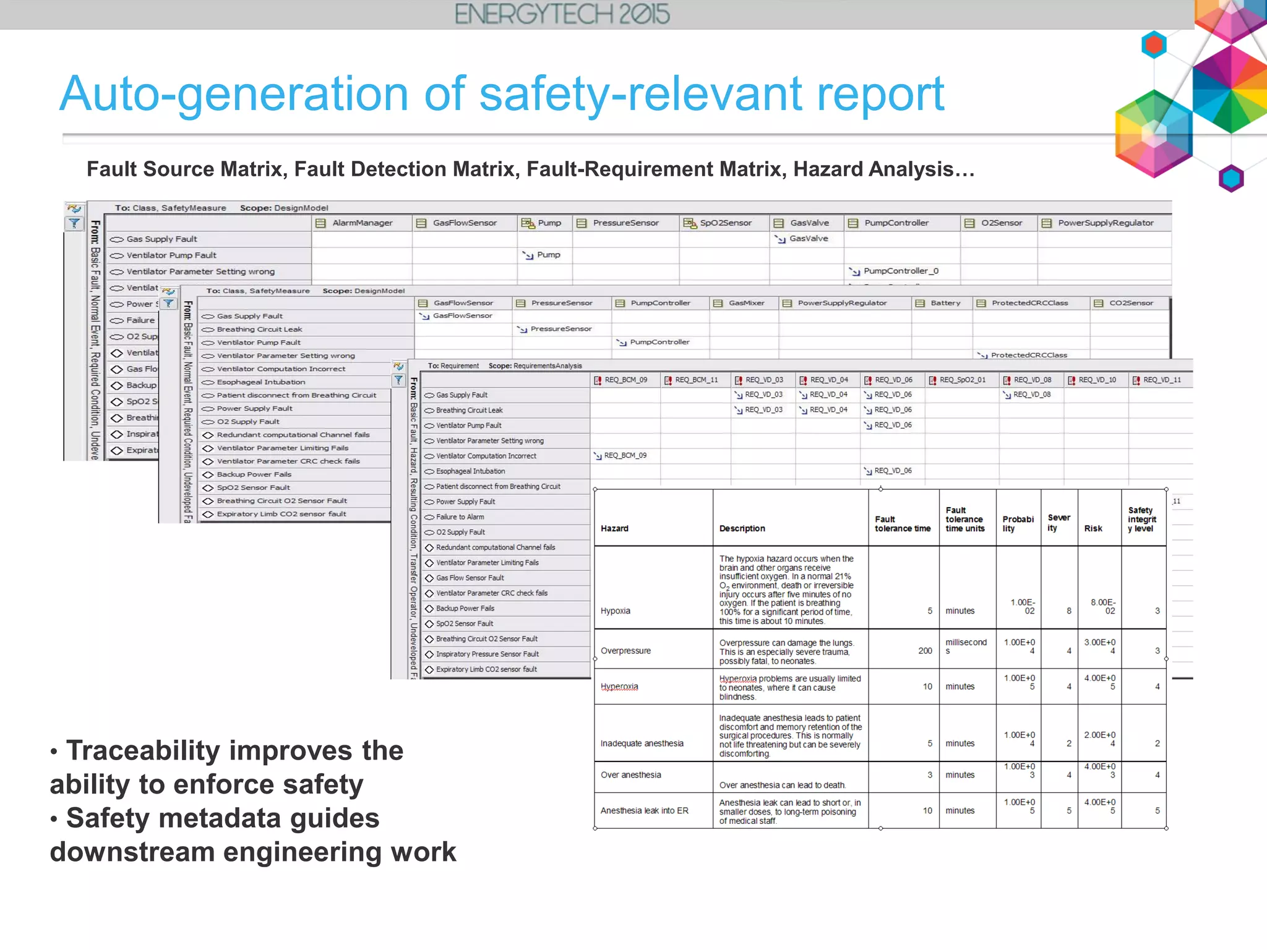Click oval icon beside Failure to Alarm row
This screenshot has width=1267, height=950.
(x=429, y=517)
